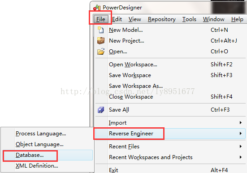Open the Tools menu
Viewport: 247px width, 173px height.
click(189, 19)
